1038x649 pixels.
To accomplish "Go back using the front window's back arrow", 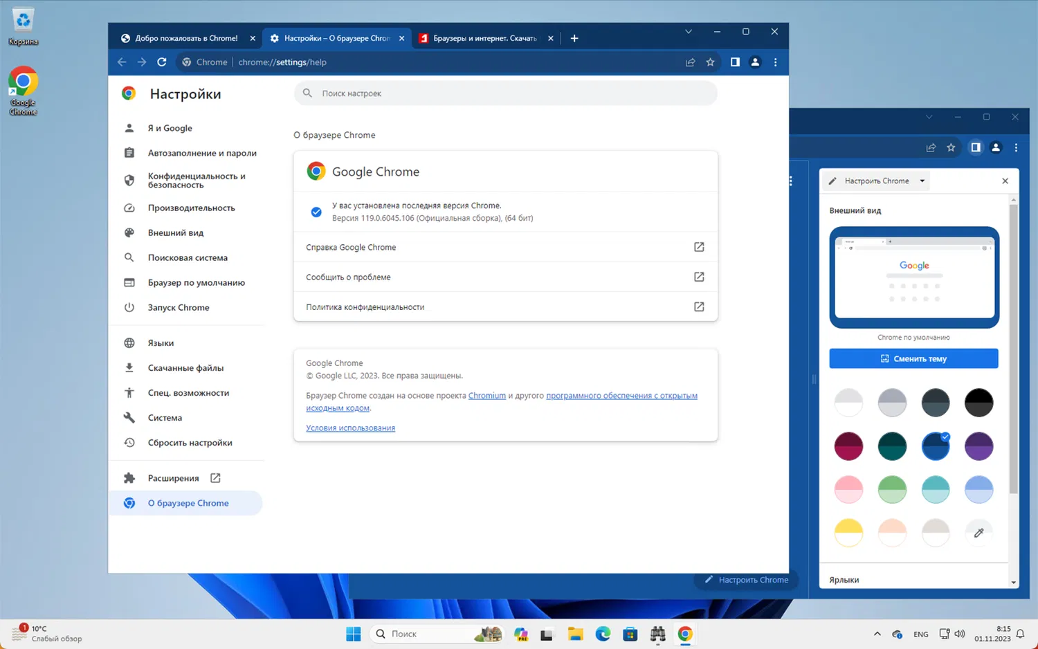I will tap(122, 62).
